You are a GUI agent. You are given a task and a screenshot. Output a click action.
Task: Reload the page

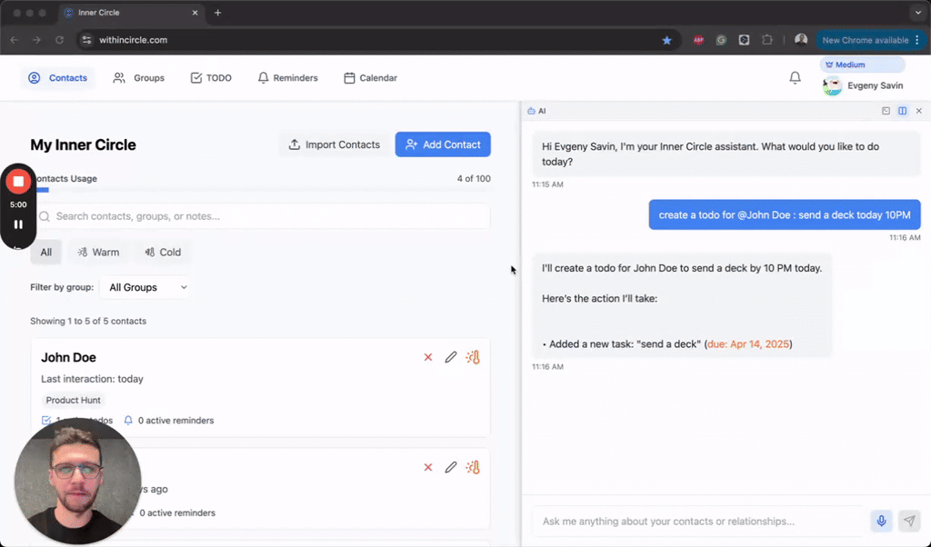pyautogui.click(x=59, y=40)
